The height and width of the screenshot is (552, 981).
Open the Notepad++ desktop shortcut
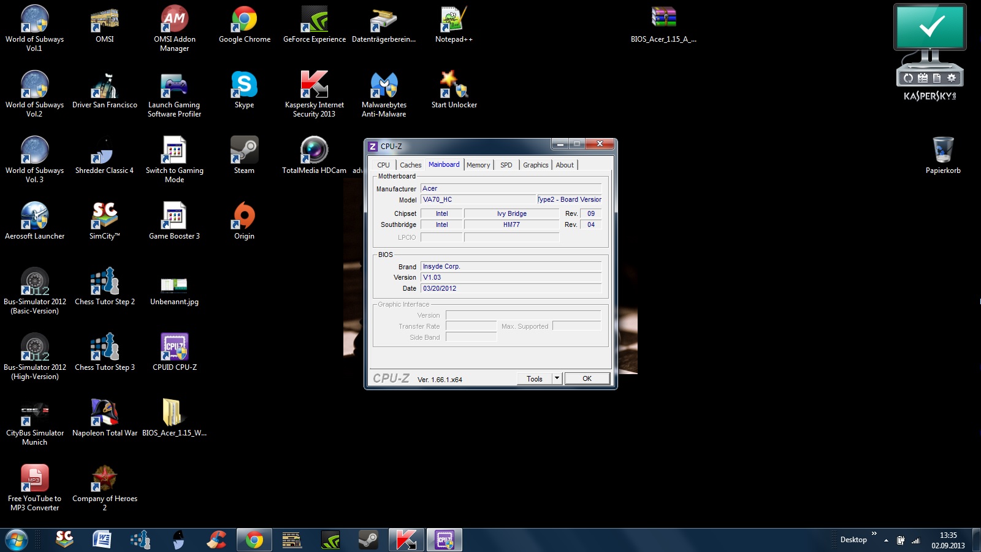454,25
